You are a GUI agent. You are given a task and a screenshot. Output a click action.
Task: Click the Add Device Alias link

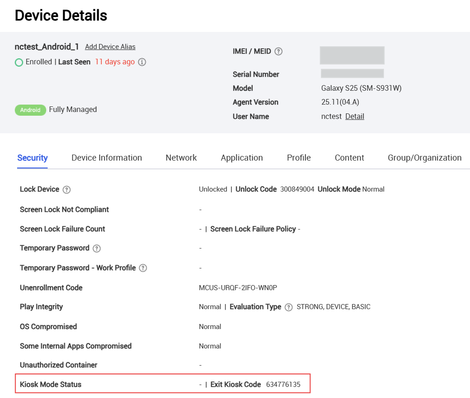click(110, 46)
